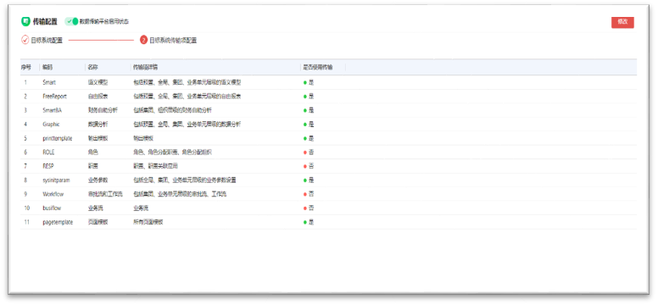Select the SmartBA code cell
This screenshot has width=658, height=305.
52,110
